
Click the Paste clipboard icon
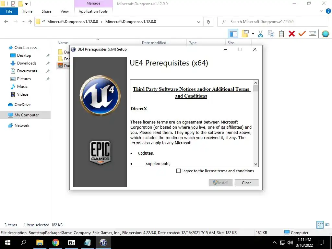(281, 34)
